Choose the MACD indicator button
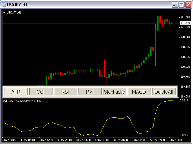This screenshot has height=144, width=193. pos(139,91)
